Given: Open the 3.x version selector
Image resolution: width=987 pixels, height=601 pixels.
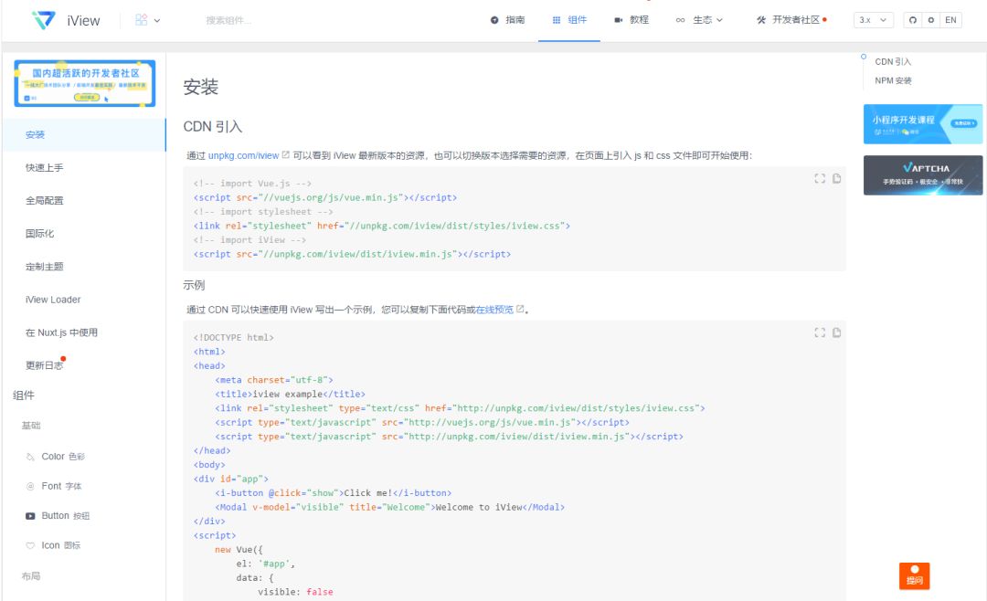Looking at the screenshot, I should [874, 20].
